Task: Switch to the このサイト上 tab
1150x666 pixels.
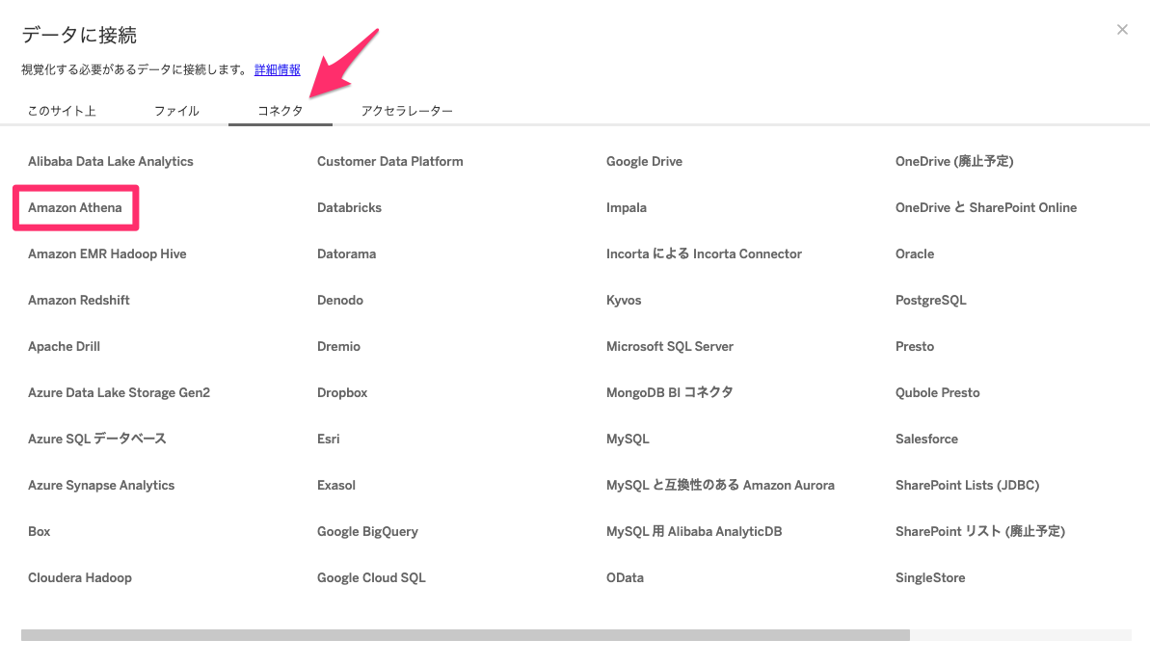Action: point(62,111)
